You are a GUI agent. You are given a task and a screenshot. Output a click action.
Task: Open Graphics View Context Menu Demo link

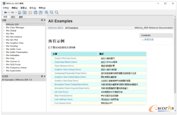coord(70,77)
